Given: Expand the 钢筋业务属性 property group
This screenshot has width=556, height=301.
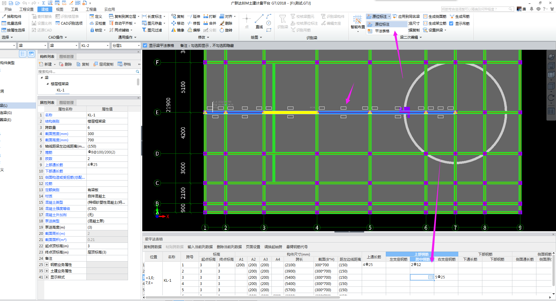Looking at the screenshot, I should point(47,265).
